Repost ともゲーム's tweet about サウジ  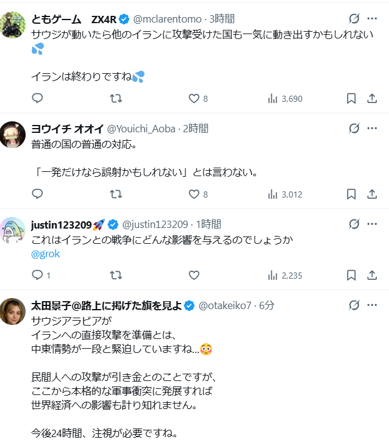115,98
